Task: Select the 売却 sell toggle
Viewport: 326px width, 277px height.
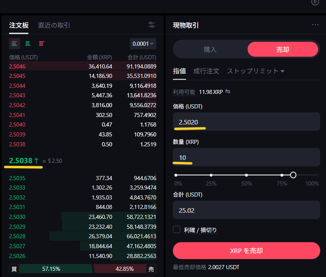Action: [283, 49]
